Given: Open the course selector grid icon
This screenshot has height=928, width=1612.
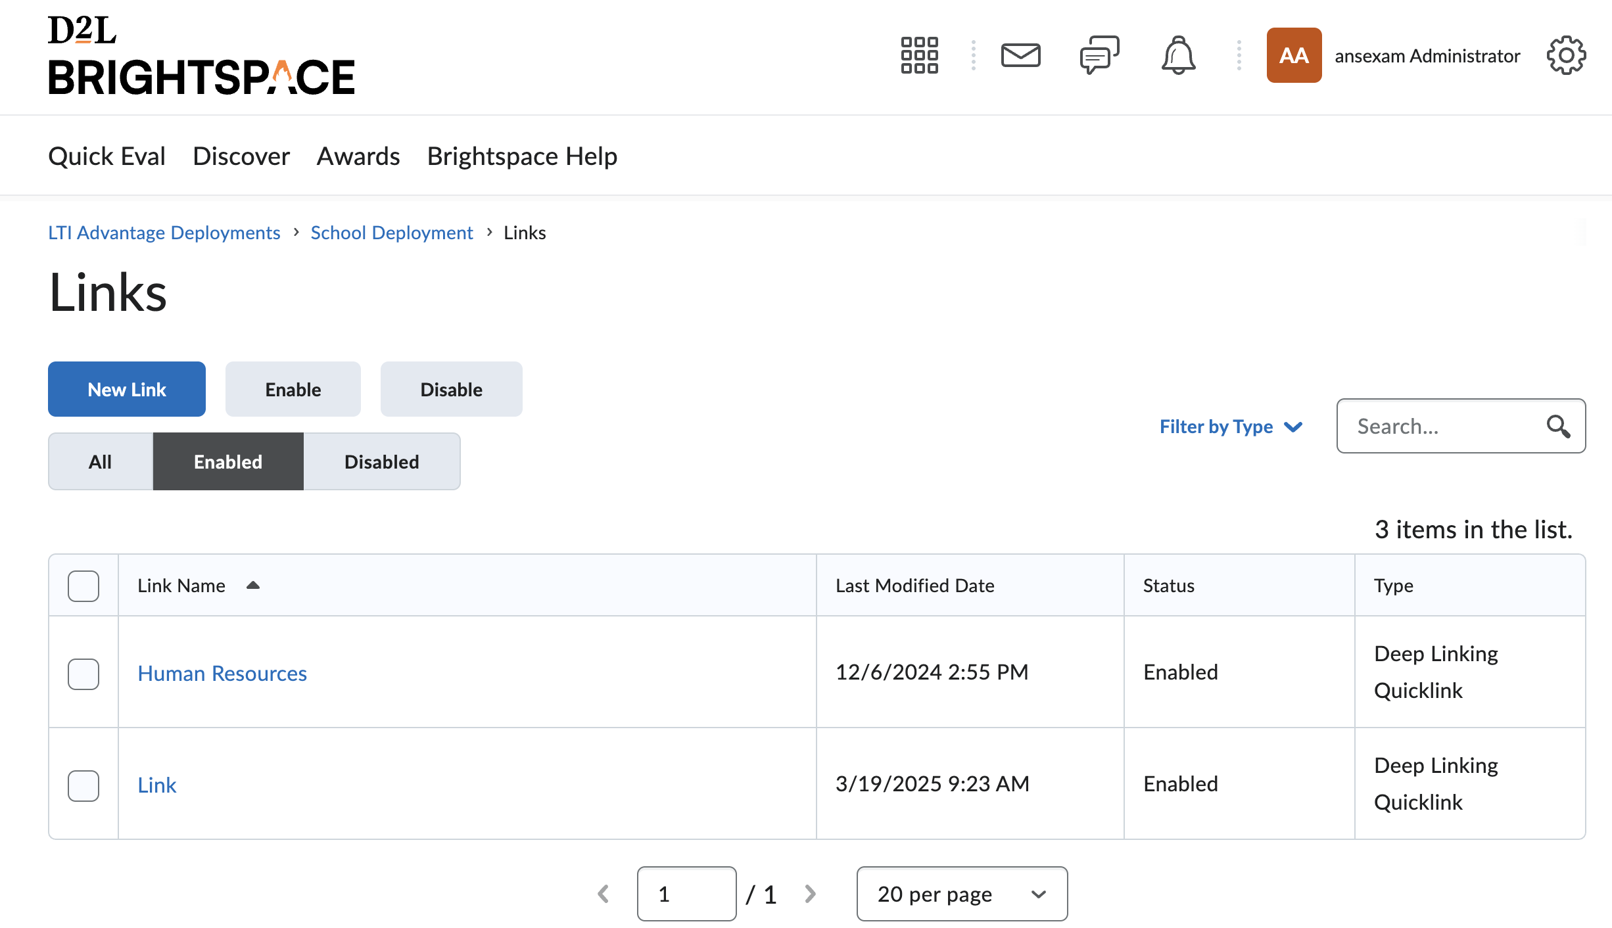Looking at the screenshot, I should [x=919, y=55].
